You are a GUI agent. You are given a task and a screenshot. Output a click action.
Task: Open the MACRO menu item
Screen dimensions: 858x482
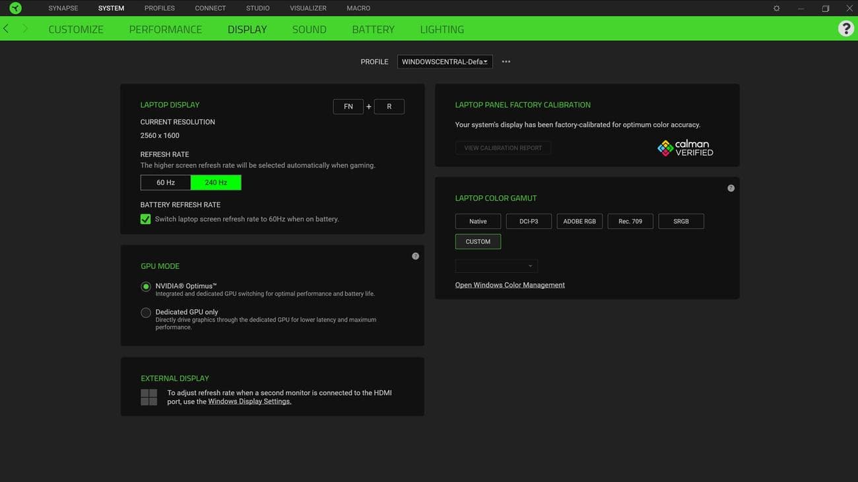(x=358, y=8)
